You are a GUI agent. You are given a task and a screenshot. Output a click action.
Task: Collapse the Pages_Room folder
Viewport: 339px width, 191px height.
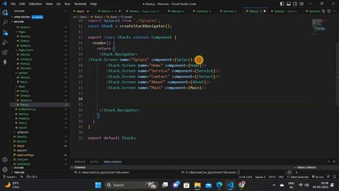(x=25, y=50)
